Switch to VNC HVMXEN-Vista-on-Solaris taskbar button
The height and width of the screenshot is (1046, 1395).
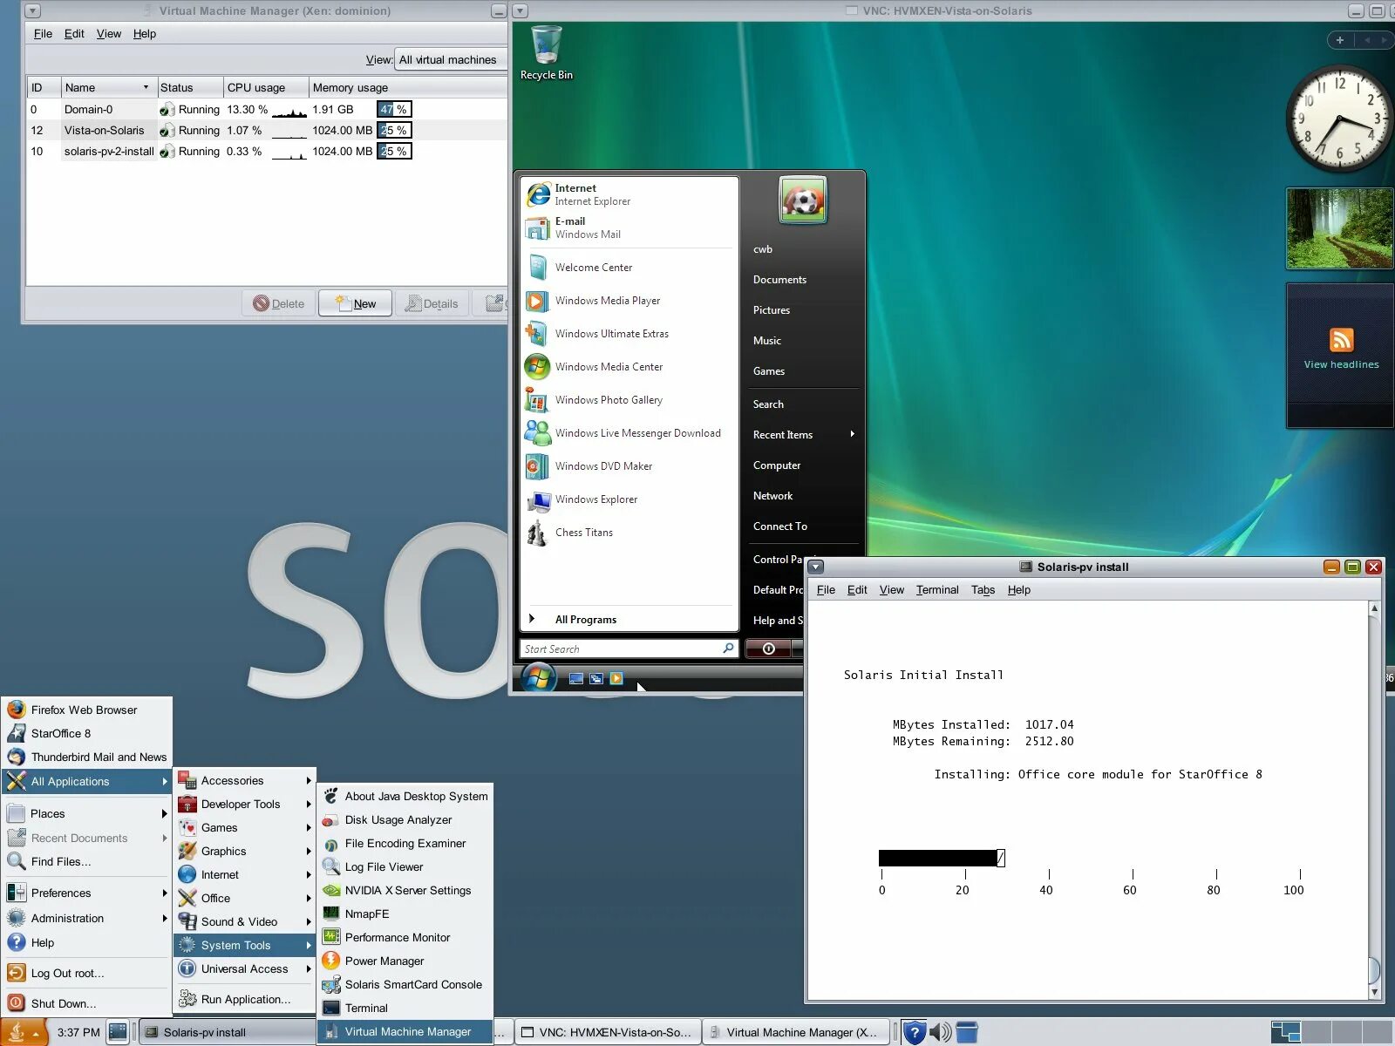point(607,1032)
